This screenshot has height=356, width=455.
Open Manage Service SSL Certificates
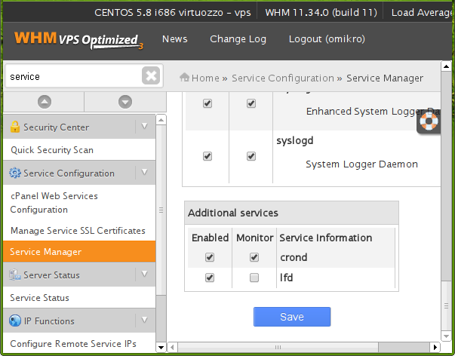79,230
